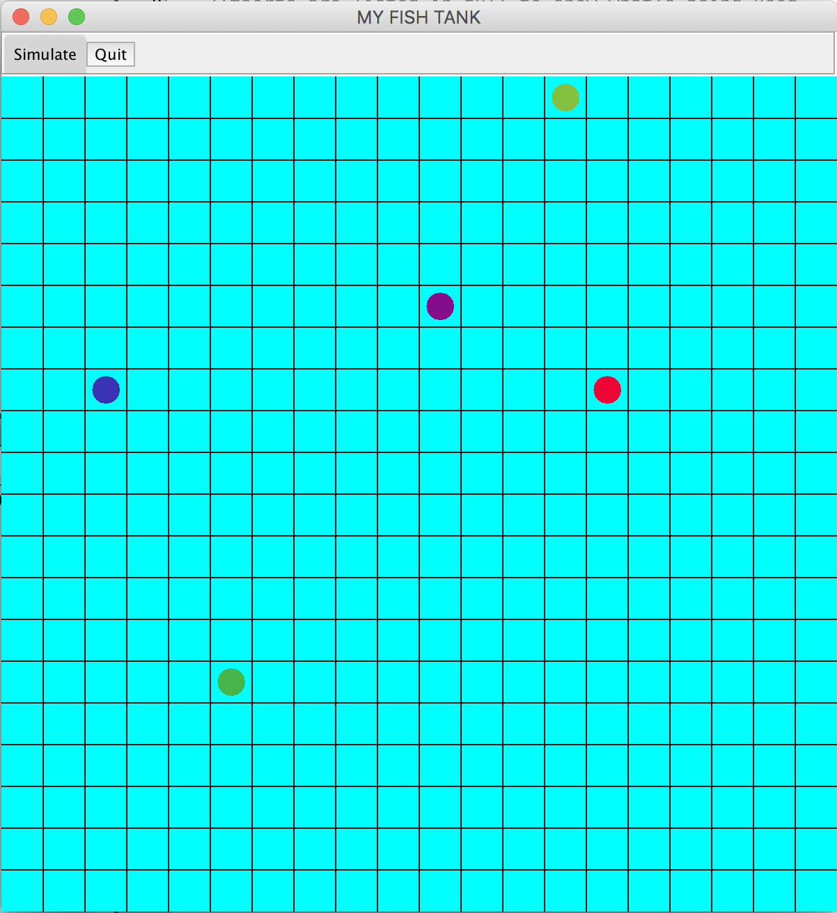Click the top-left corner grid cell
The width and height of the screenshot is (837, 913).
point(21,97)
